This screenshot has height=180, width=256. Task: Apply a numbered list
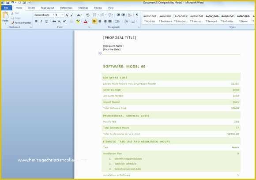point(102,15)
